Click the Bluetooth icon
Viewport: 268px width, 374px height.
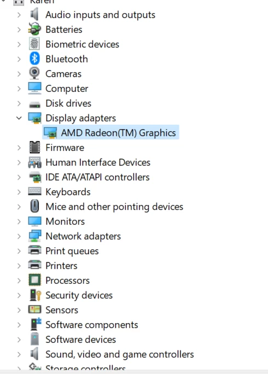click(x=34, y=59)
